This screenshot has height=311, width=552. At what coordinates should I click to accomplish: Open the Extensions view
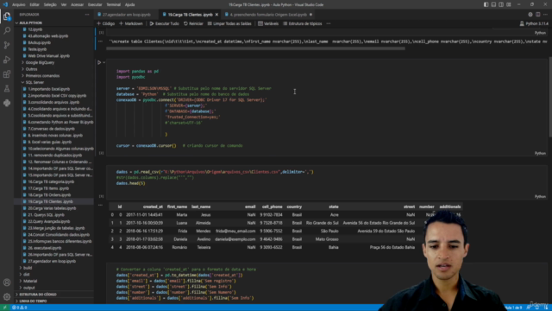(x=7, y=74)
